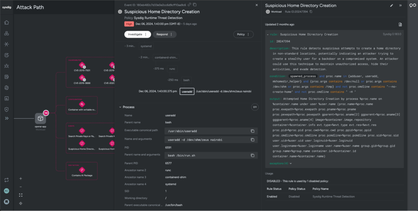The width and height of the screenshot is (418, 211).
Task: Open the Respond actions menu
Action: point(164,34)
